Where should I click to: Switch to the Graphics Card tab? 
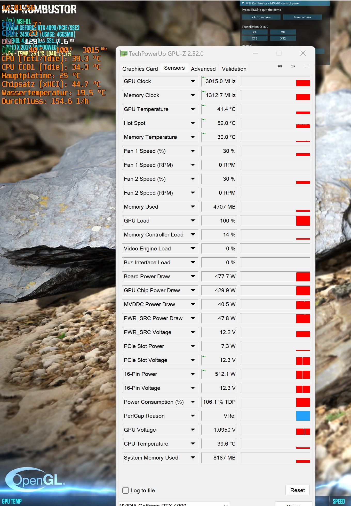[x=140, y=69]
